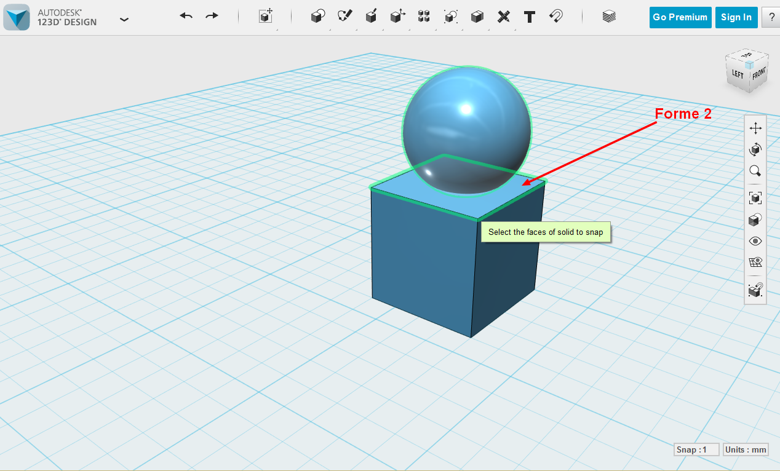Click the Fit view icon
The height and width of the screenshot is (471, 780).
[755, 198]
